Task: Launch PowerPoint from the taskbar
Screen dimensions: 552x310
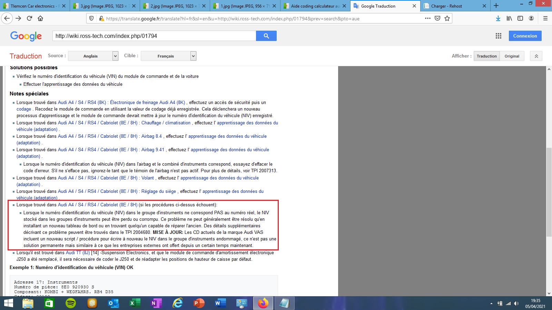Action: (199, 303)
